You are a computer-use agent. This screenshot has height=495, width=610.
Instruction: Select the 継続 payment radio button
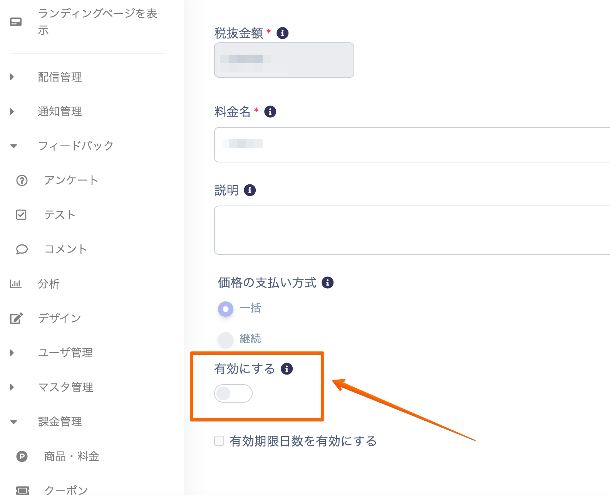(x=226, y=339)
